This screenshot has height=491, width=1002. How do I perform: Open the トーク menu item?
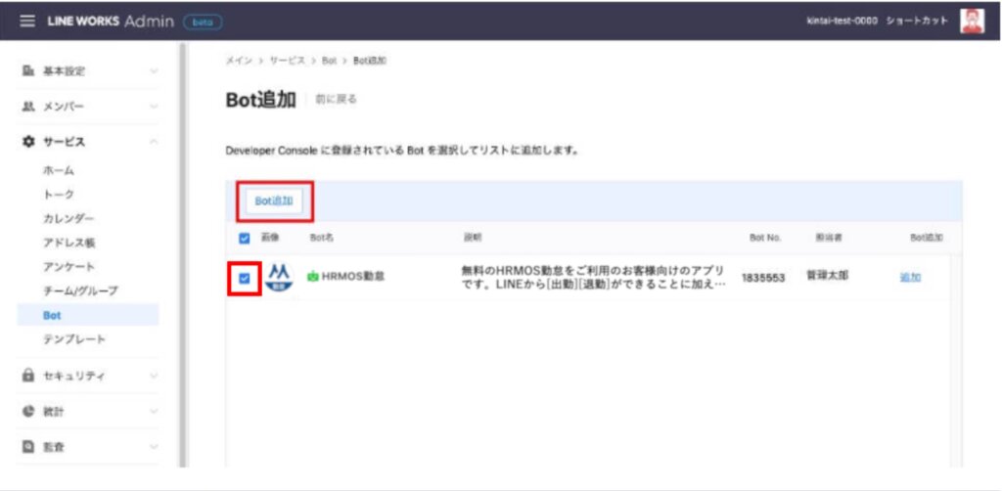(x=58, y=195)
